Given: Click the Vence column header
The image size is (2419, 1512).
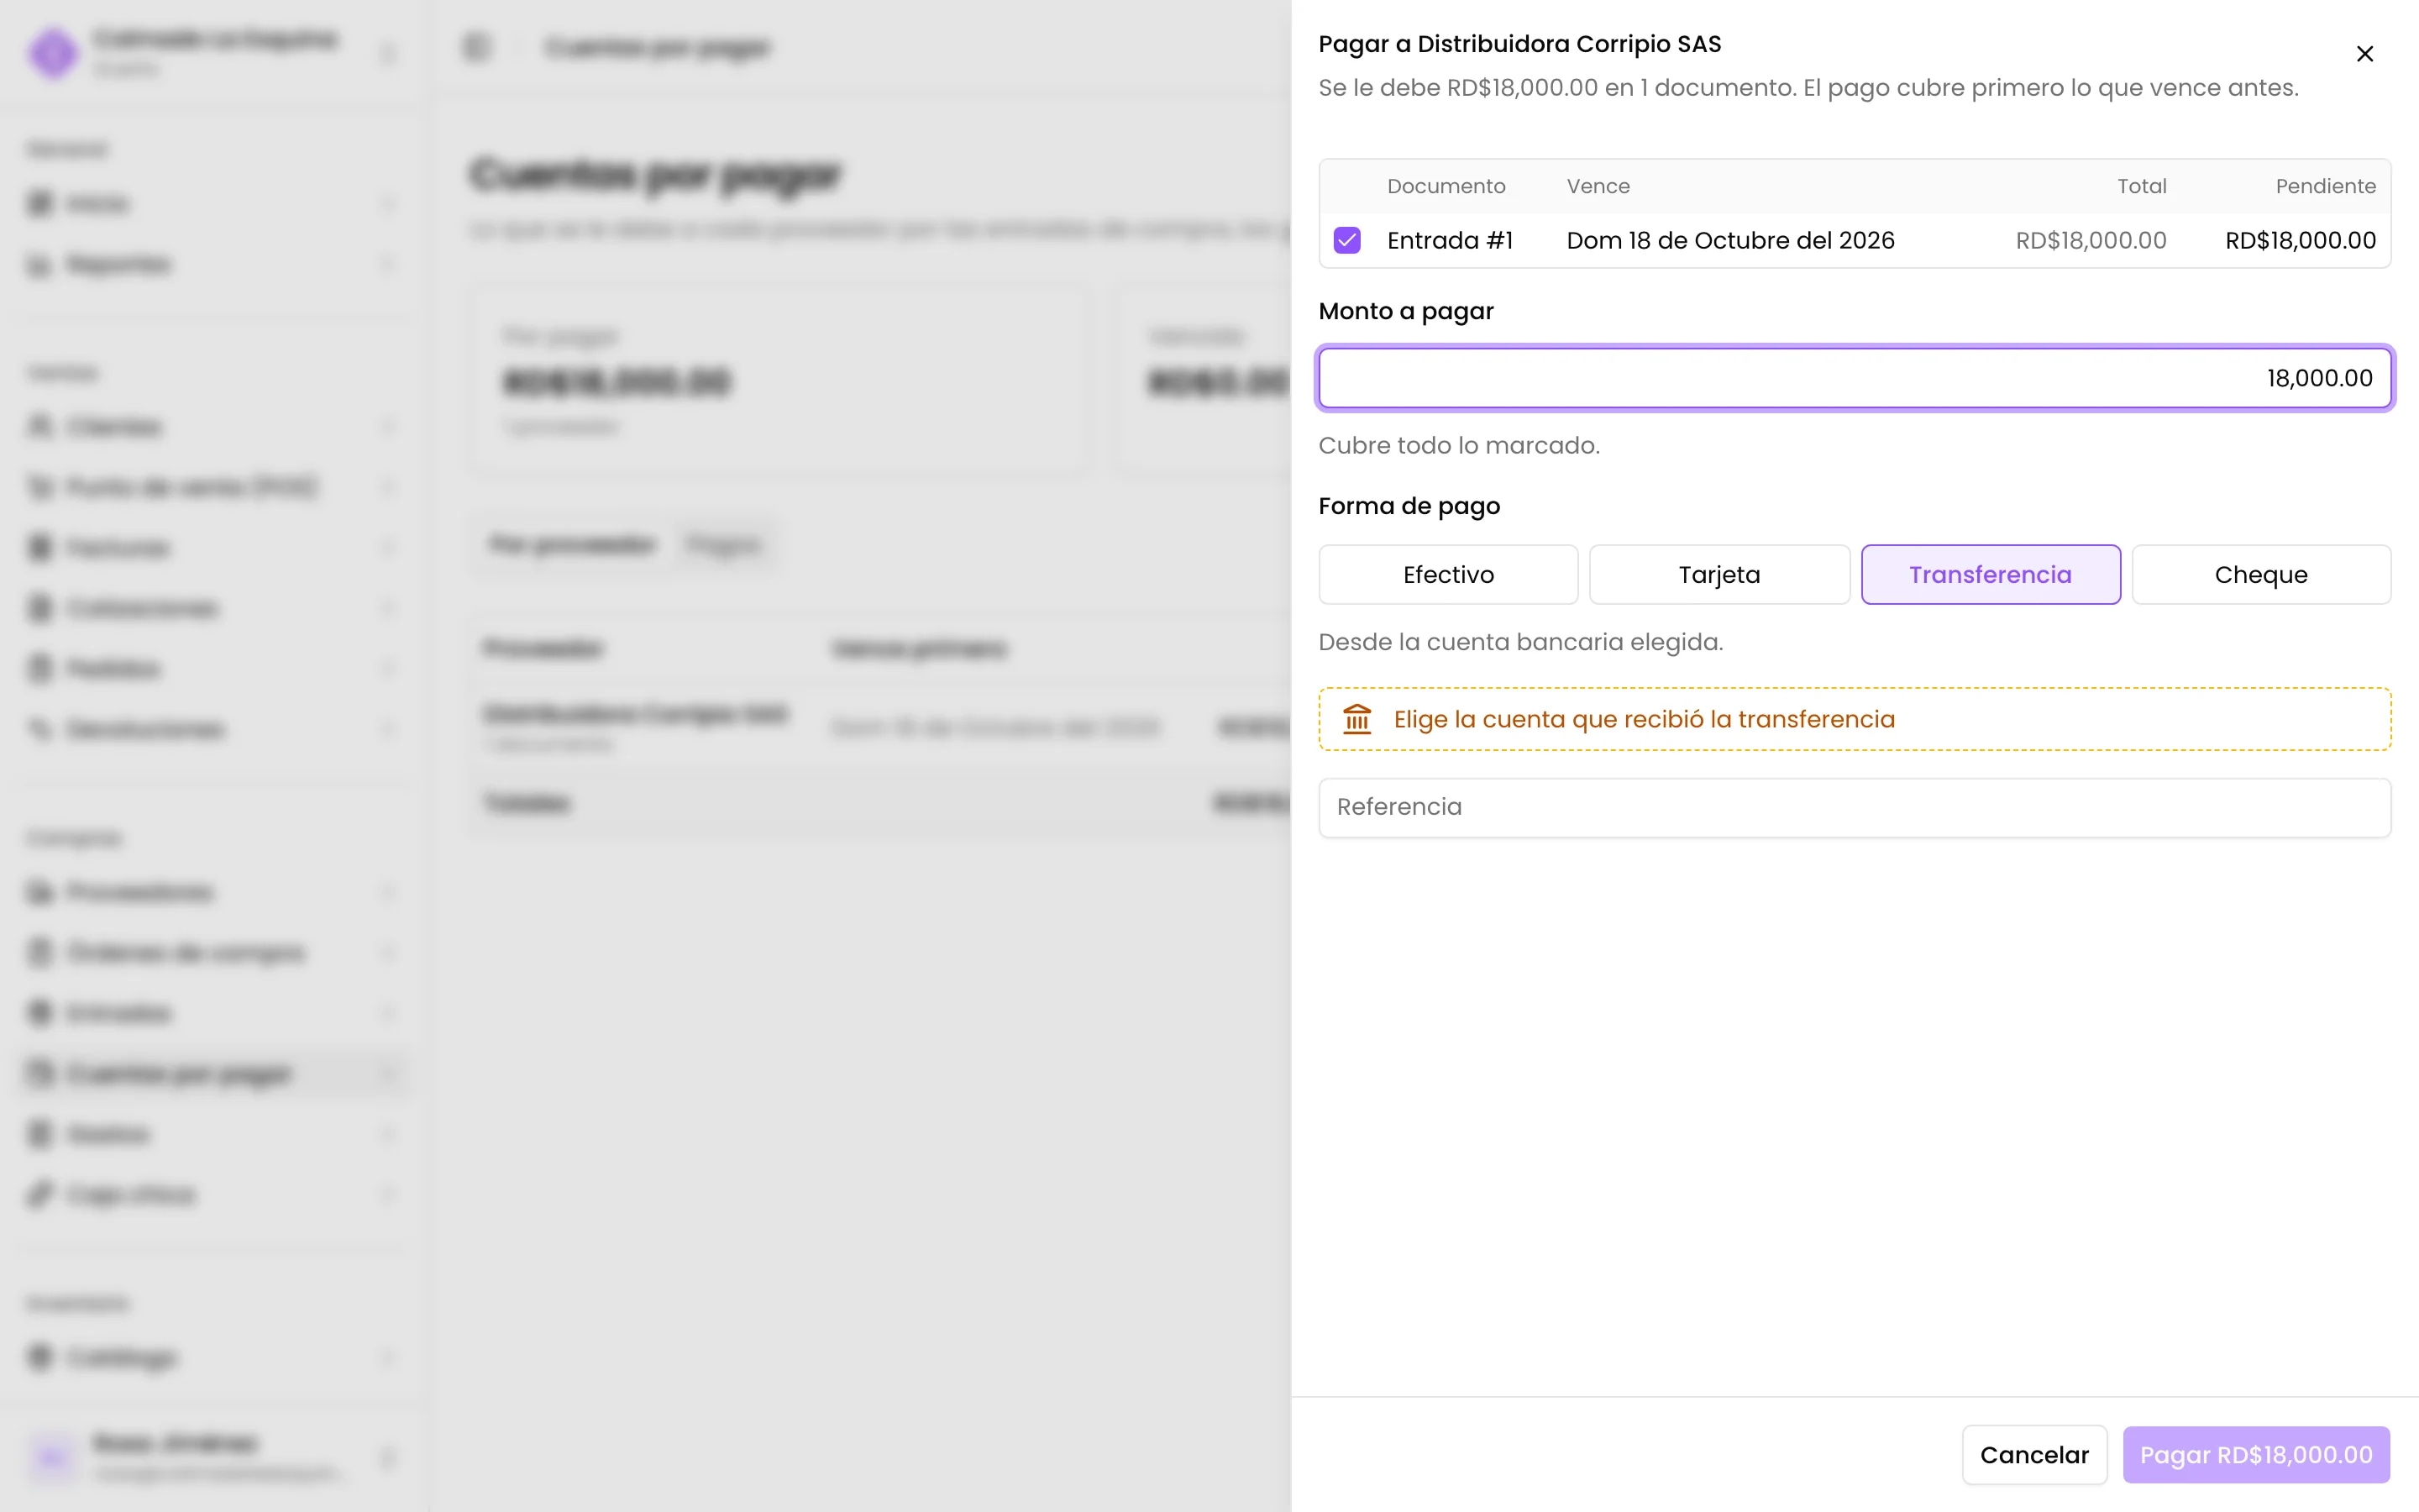Looking at the screenshot, I should [1598, 186].
